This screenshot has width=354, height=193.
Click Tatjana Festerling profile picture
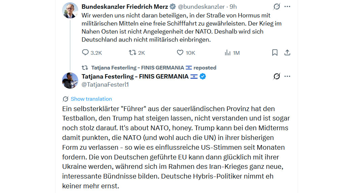pyautogui.click(x=70, y=81)
